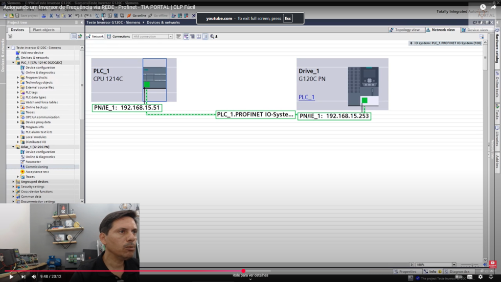
Task: Click the relations icon next to HMI connection
Action: click(179, 36)
